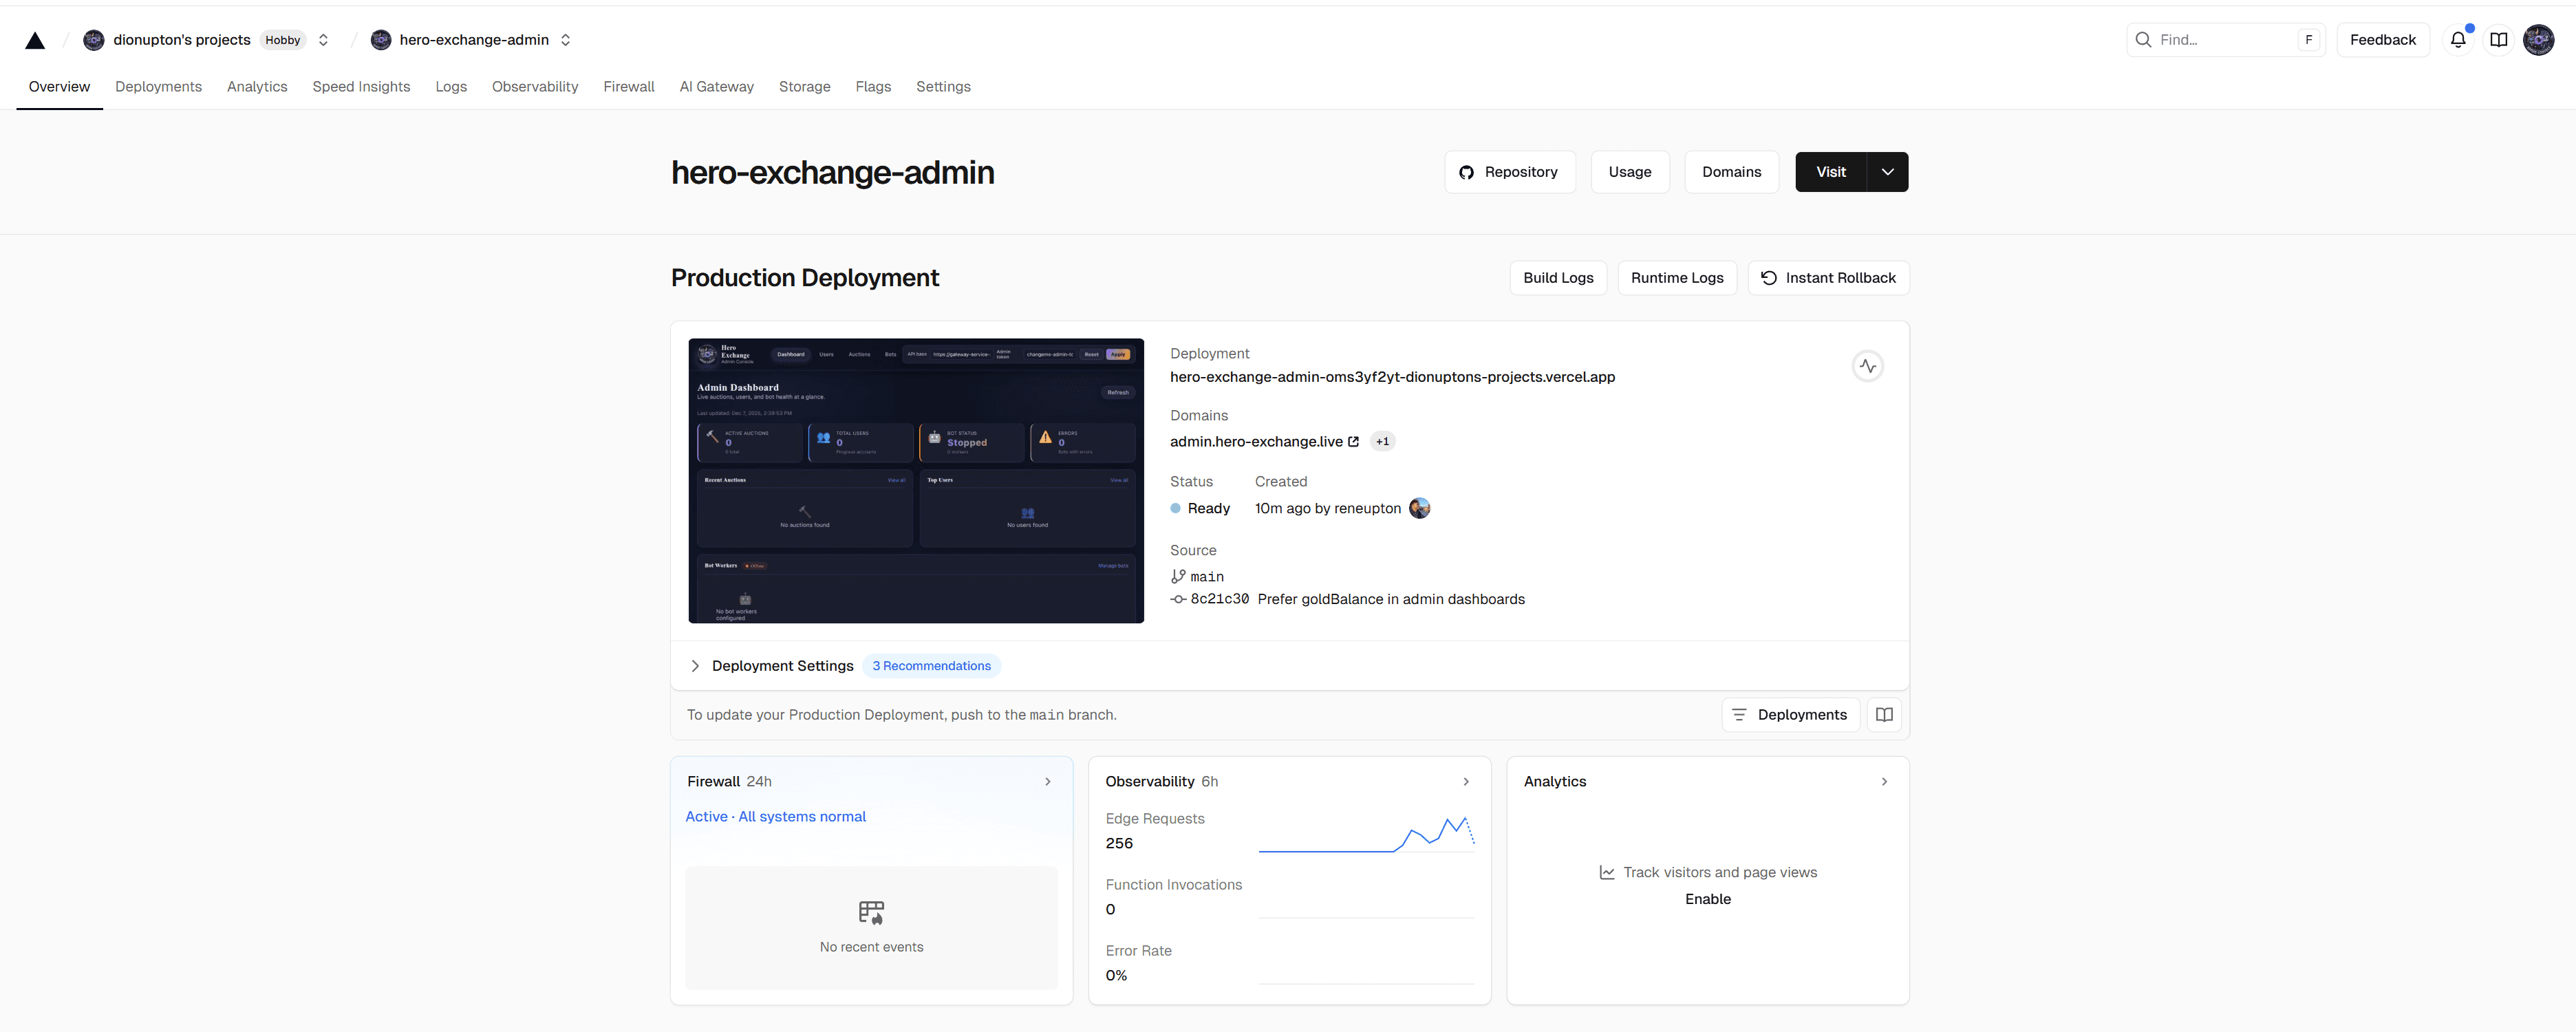The image size is (2576, 1032).
Task: Open the dionupton's projects switcher
Action: [323, 40]
